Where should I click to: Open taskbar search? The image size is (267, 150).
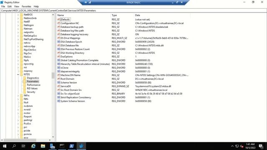point(14,146)
